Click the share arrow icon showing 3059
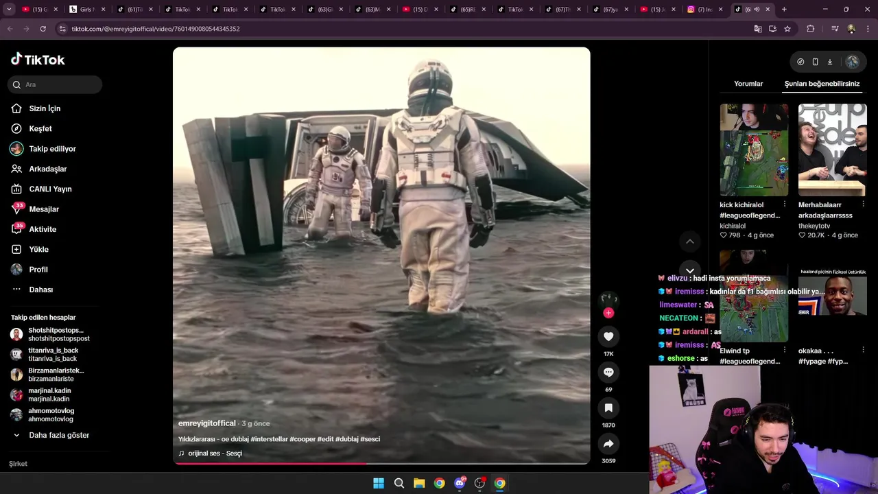This screenshot has height=494, width=878. [x=608, y=443]
